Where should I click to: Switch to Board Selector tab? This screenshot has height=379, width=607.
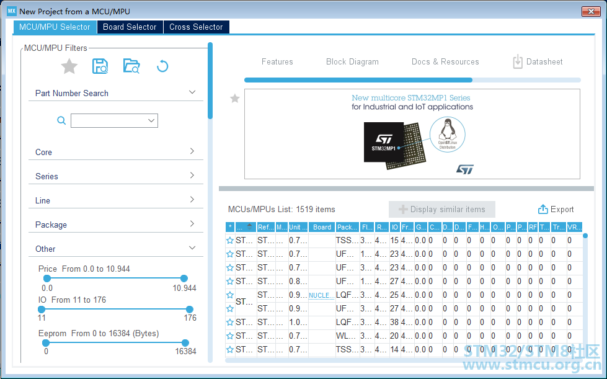click(x=130, y=27)
